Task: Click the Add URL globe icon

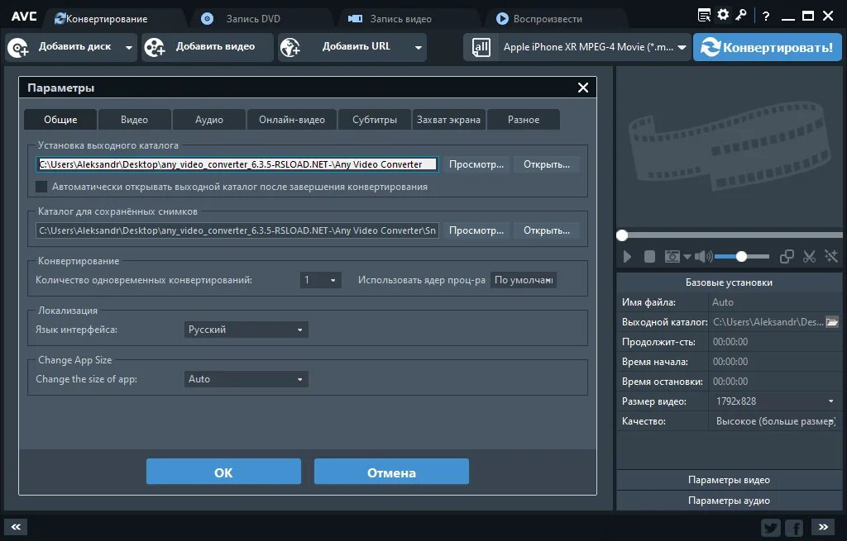Action: 290,47
